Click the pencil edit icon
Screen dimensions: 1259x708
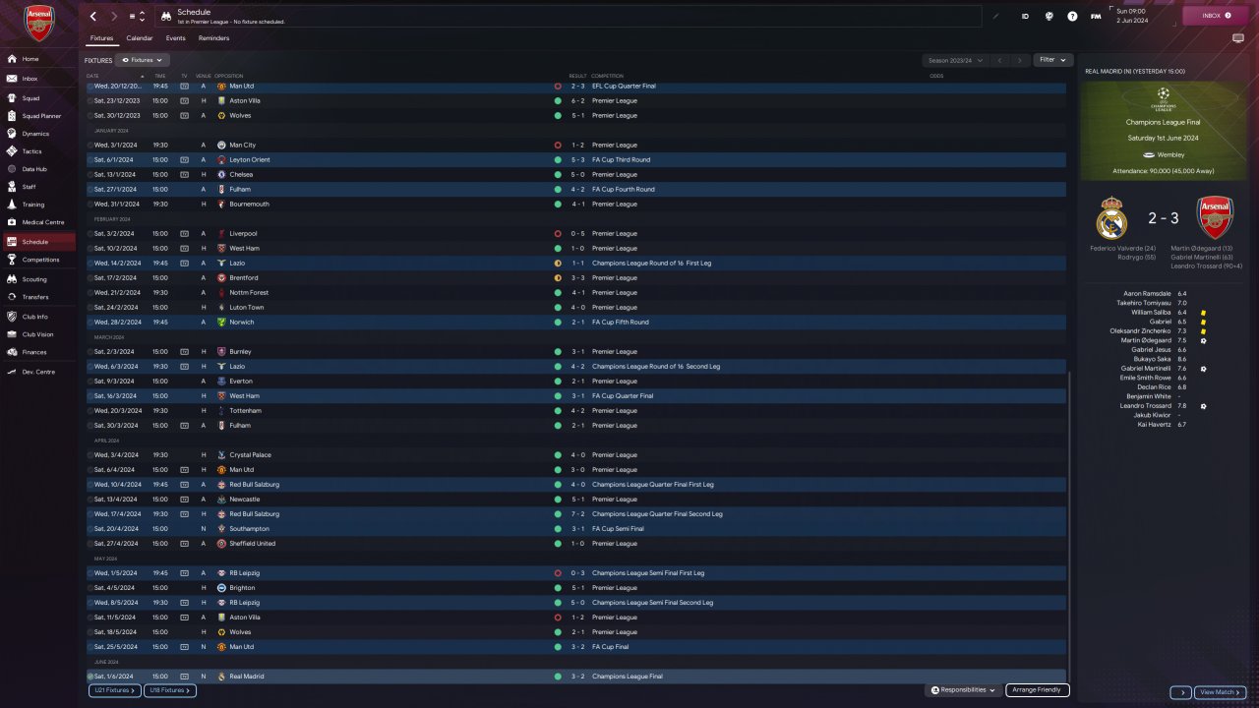(995, 16)
